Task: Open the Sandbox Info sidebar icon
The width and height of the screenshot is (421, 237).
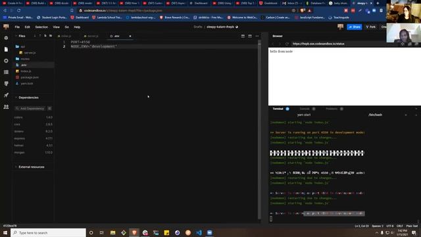Action: click(6, 38)
